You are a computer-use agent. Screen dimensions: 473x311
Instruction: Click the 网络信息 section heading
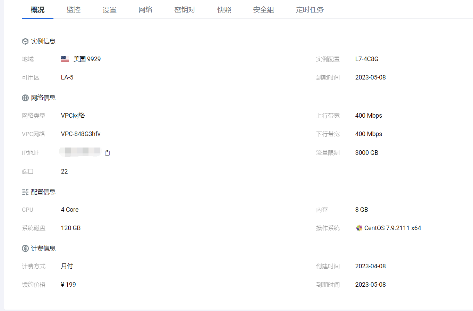[x=43, y=98]
